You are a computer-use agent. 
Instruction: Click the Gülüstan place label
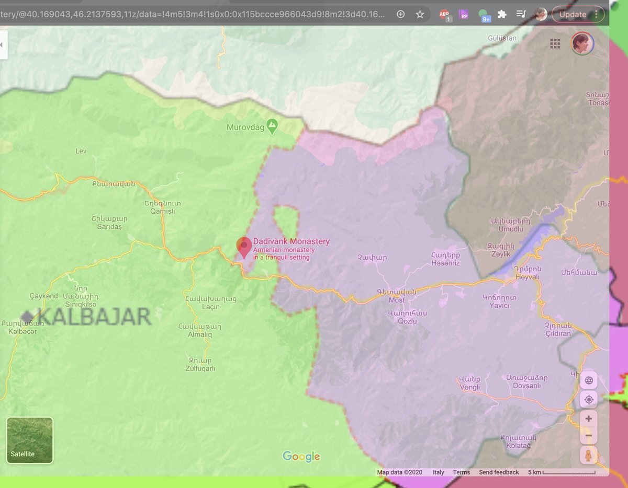502,38
